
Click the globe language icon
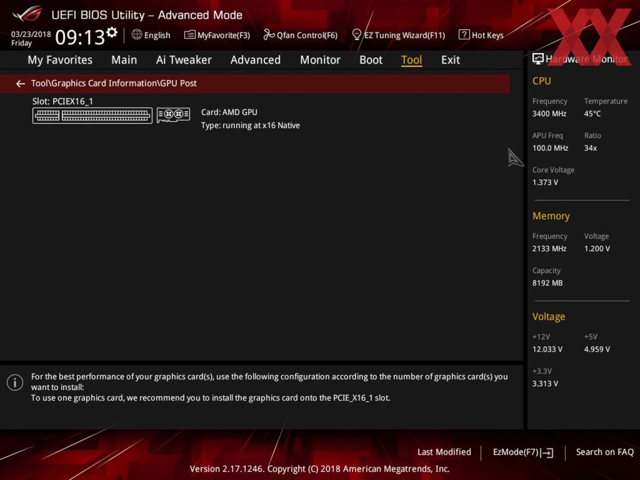tap(136, 34)
